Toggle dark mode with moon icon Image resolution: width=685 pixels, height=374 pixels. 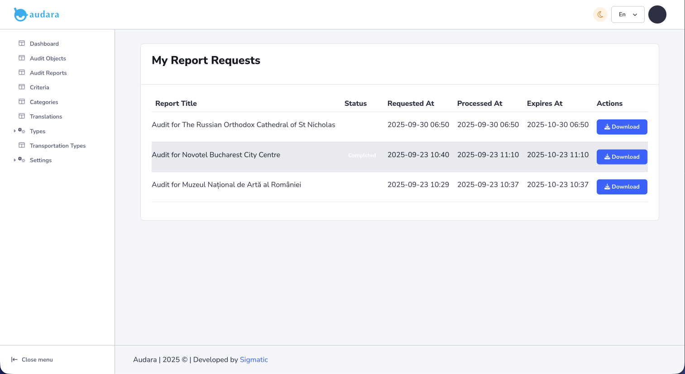point(600,14)
